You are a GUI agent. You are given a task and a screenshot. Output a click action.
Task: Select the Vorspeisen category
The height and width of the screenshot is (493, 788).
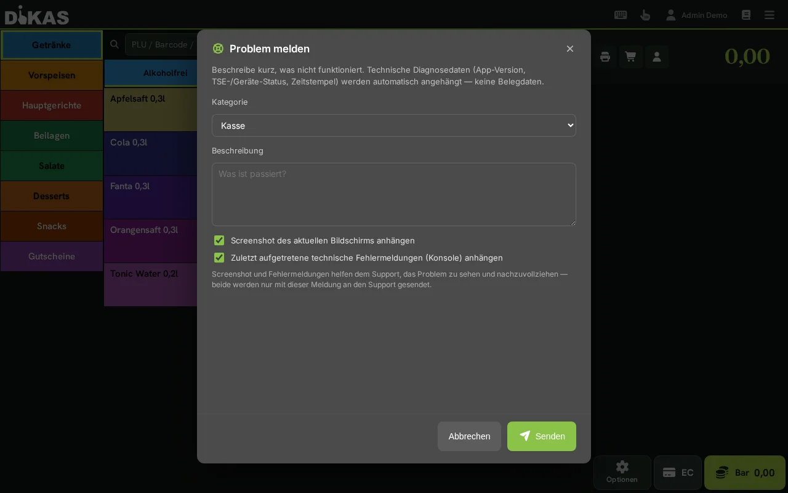tap(52, 75)
